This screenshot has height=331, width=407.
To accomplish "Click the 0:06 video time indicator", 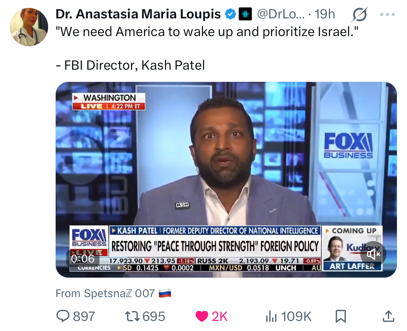I will coord(82,258).
